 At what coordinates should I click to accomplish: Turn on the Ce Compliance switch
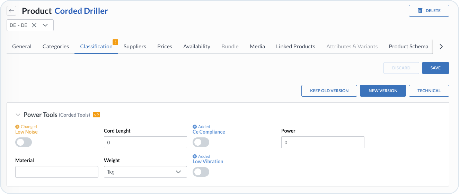click(201, 142)
